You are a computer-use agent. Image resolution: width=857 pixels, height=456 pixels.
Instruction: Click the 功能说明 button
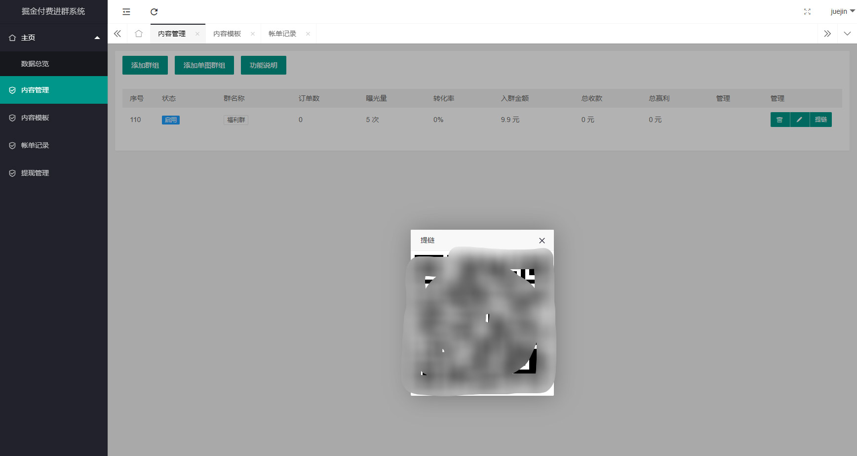click(x=264, y=65)
